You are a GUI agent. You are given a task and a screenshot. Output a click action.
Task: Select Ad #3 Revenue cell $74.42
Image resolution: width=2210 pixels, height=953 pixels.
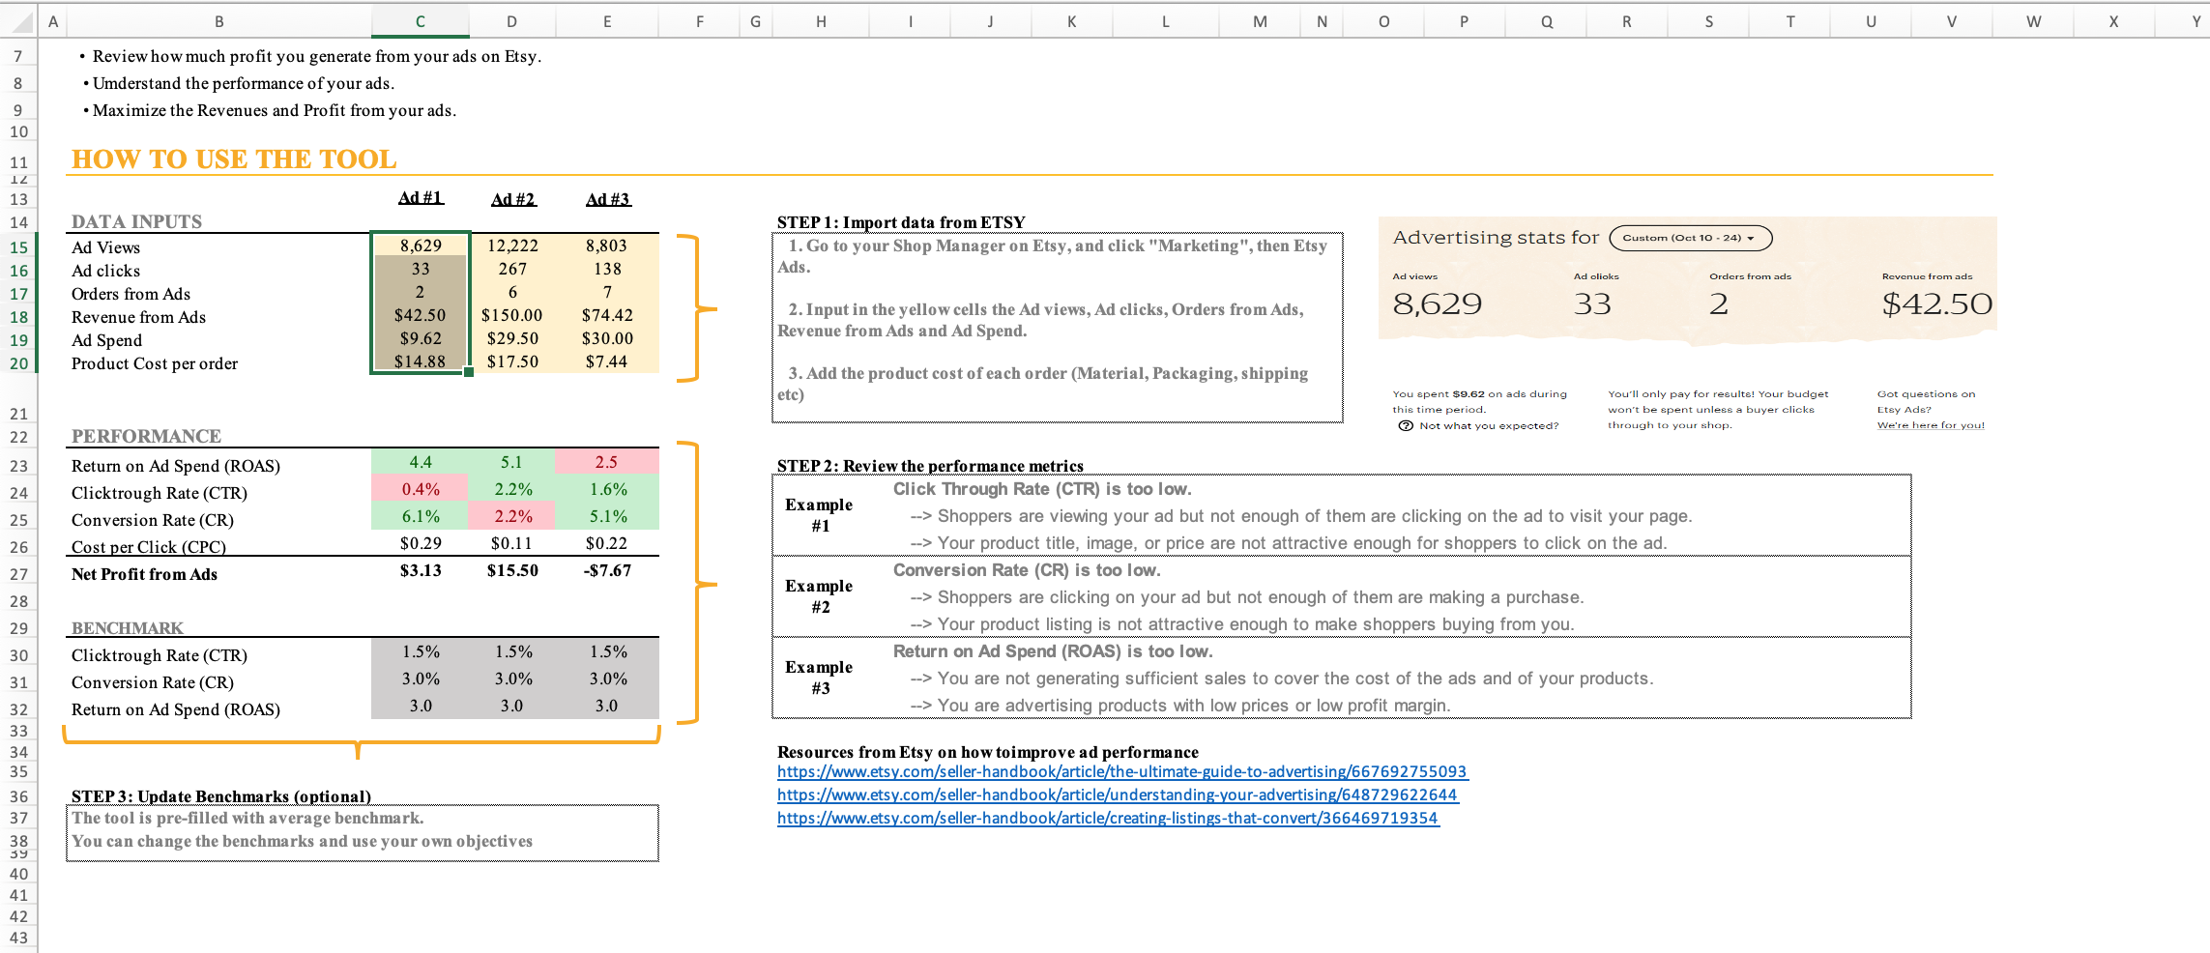(x=606, y=315)
